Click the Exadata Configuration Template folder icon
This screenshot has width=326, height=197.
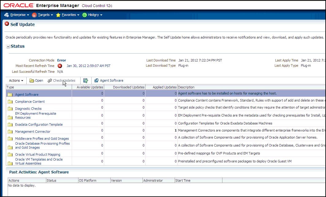point(10,125)
